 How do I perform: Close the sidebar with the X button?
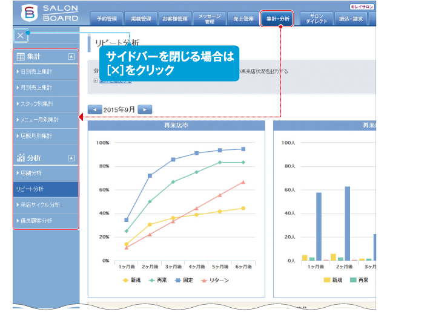(x=21, y=36)
